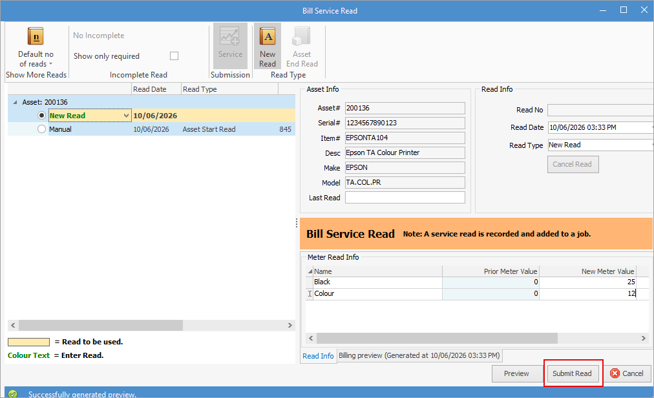The height and width of the screenshot is (398, 654).
Task: Select the Asset Start Read row text
Action: click(209, 129)
